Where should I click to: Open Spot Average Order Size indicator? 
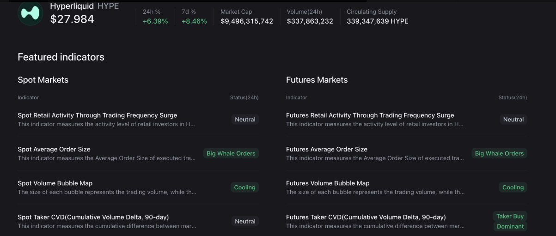pos(54,149)
